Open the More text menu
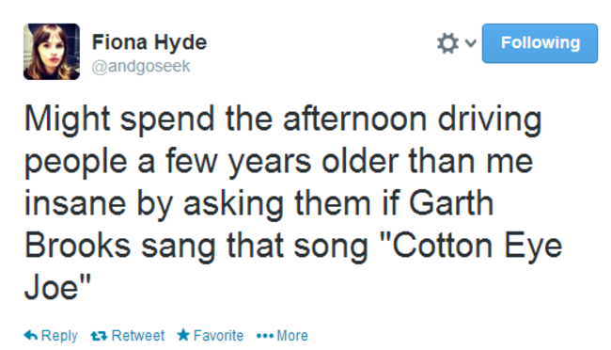This screenshot has height=350, width=611. click(x=292, y=336)
